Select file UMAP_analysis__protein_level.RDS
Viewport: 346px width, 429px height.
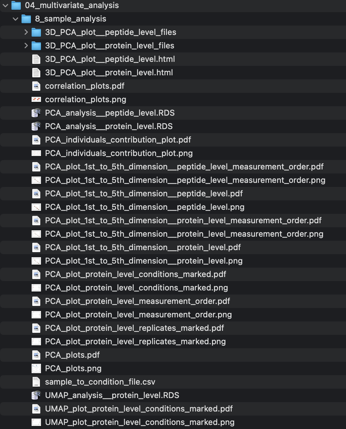click(112, 395)
